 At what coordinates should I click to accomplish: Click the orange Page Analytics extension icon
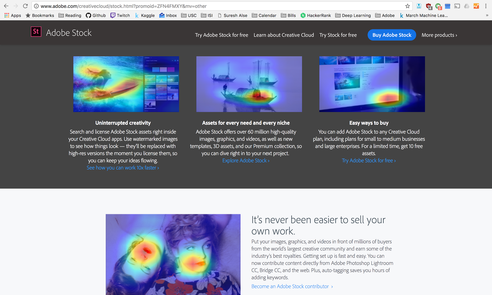click(476, 6)
